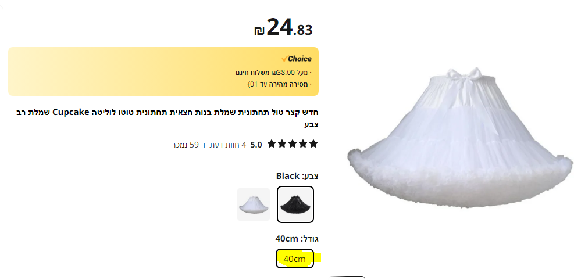This screenshot has width=574, height=280.
Task: Open the 4 חוות דעת reviews link
Action: [228, 145]
